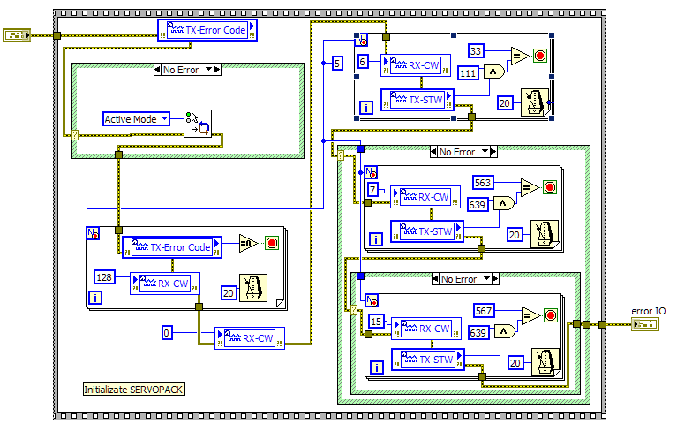Click the loop stop terminal next to the 563 comparator
This screenshot has width=677, height=439.
(549, 187)
